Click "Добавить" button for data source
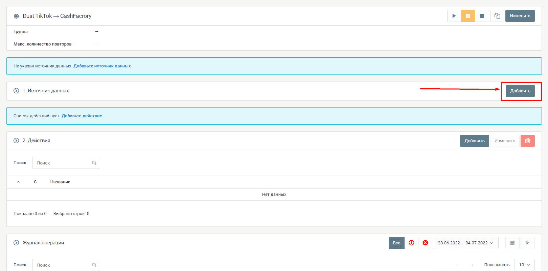The height and width of the screenshot is (271, 548). (x=520, y=91)
